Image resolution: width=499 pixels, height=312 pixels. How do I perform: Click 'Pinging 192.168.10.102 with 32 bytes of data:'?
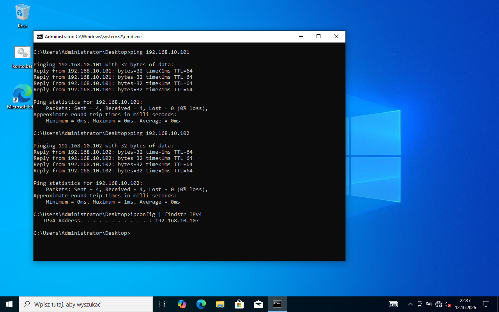[x=104, y=146]
